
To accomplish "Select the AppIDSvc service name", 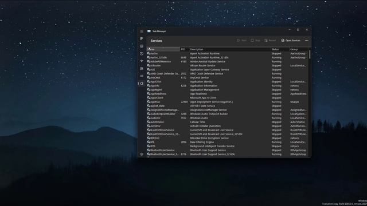I will (155, 82).
